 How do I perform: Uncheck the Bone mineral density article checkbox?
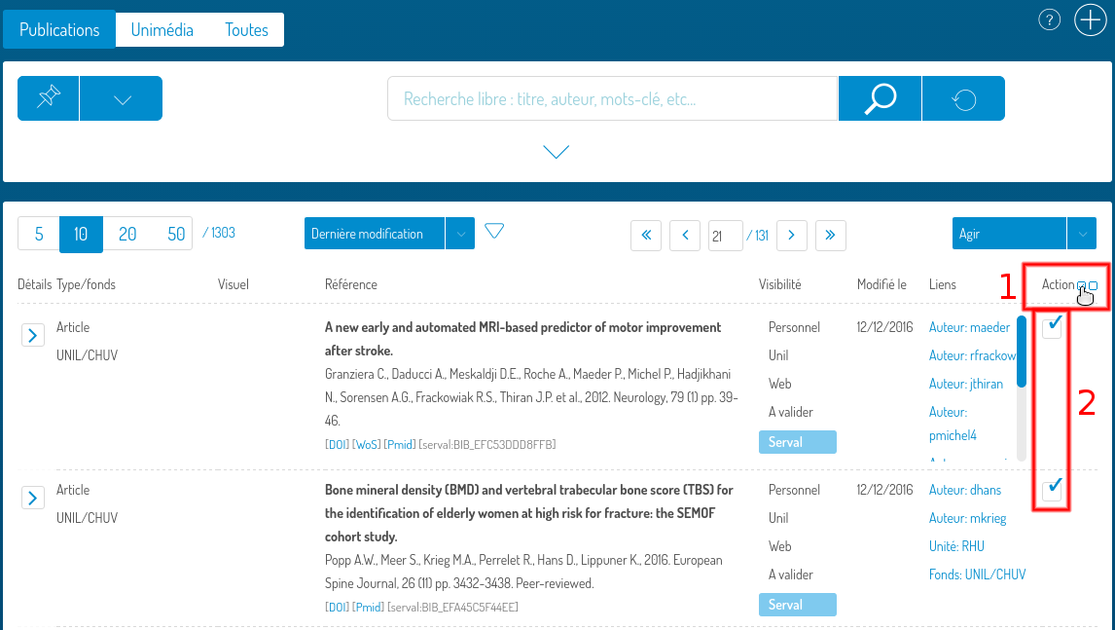tap(1052, 489)
